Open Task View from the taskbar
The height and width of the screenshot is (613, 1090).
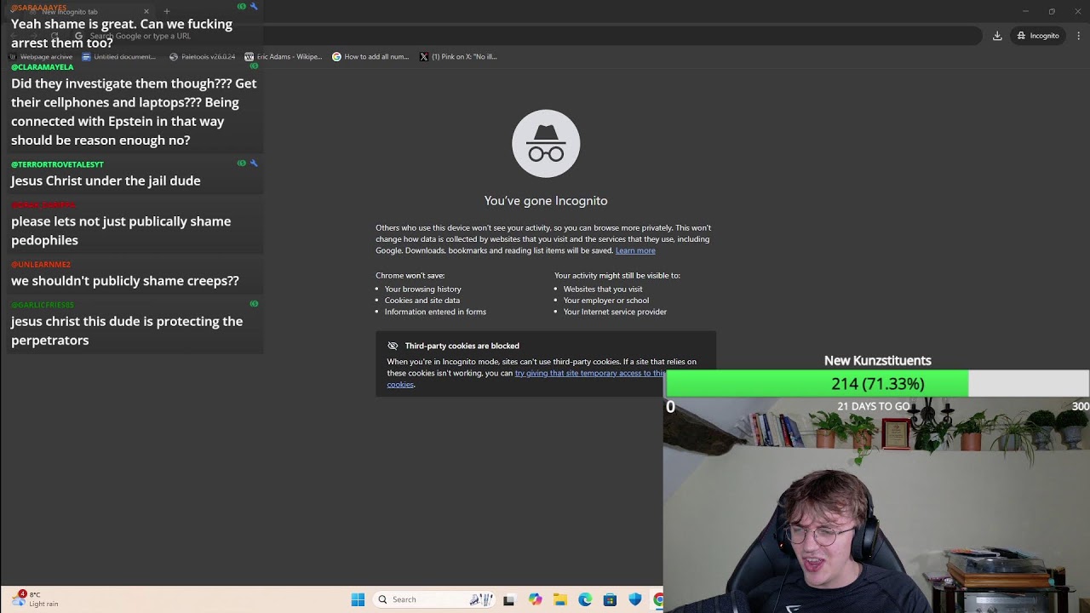[509, 599]
